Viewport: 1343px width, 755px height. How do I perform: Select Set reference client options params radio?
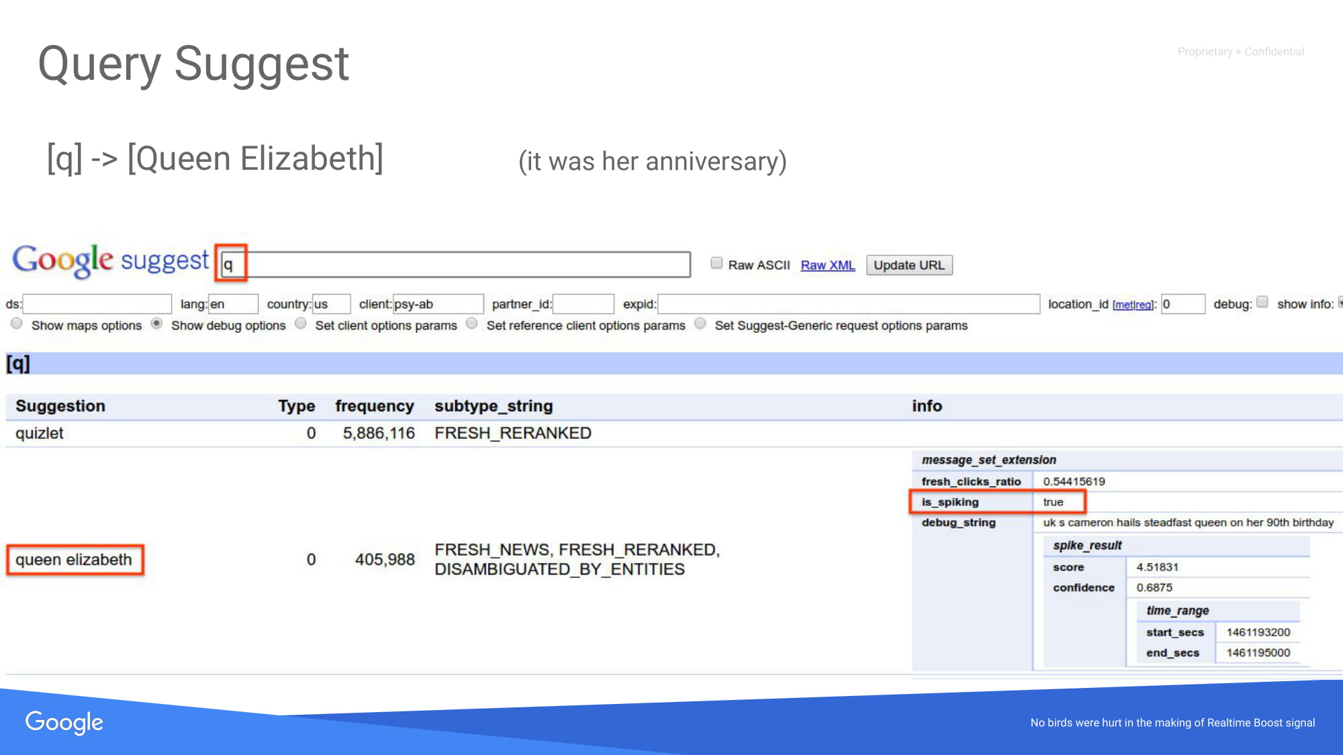click(x=472, y=323)
